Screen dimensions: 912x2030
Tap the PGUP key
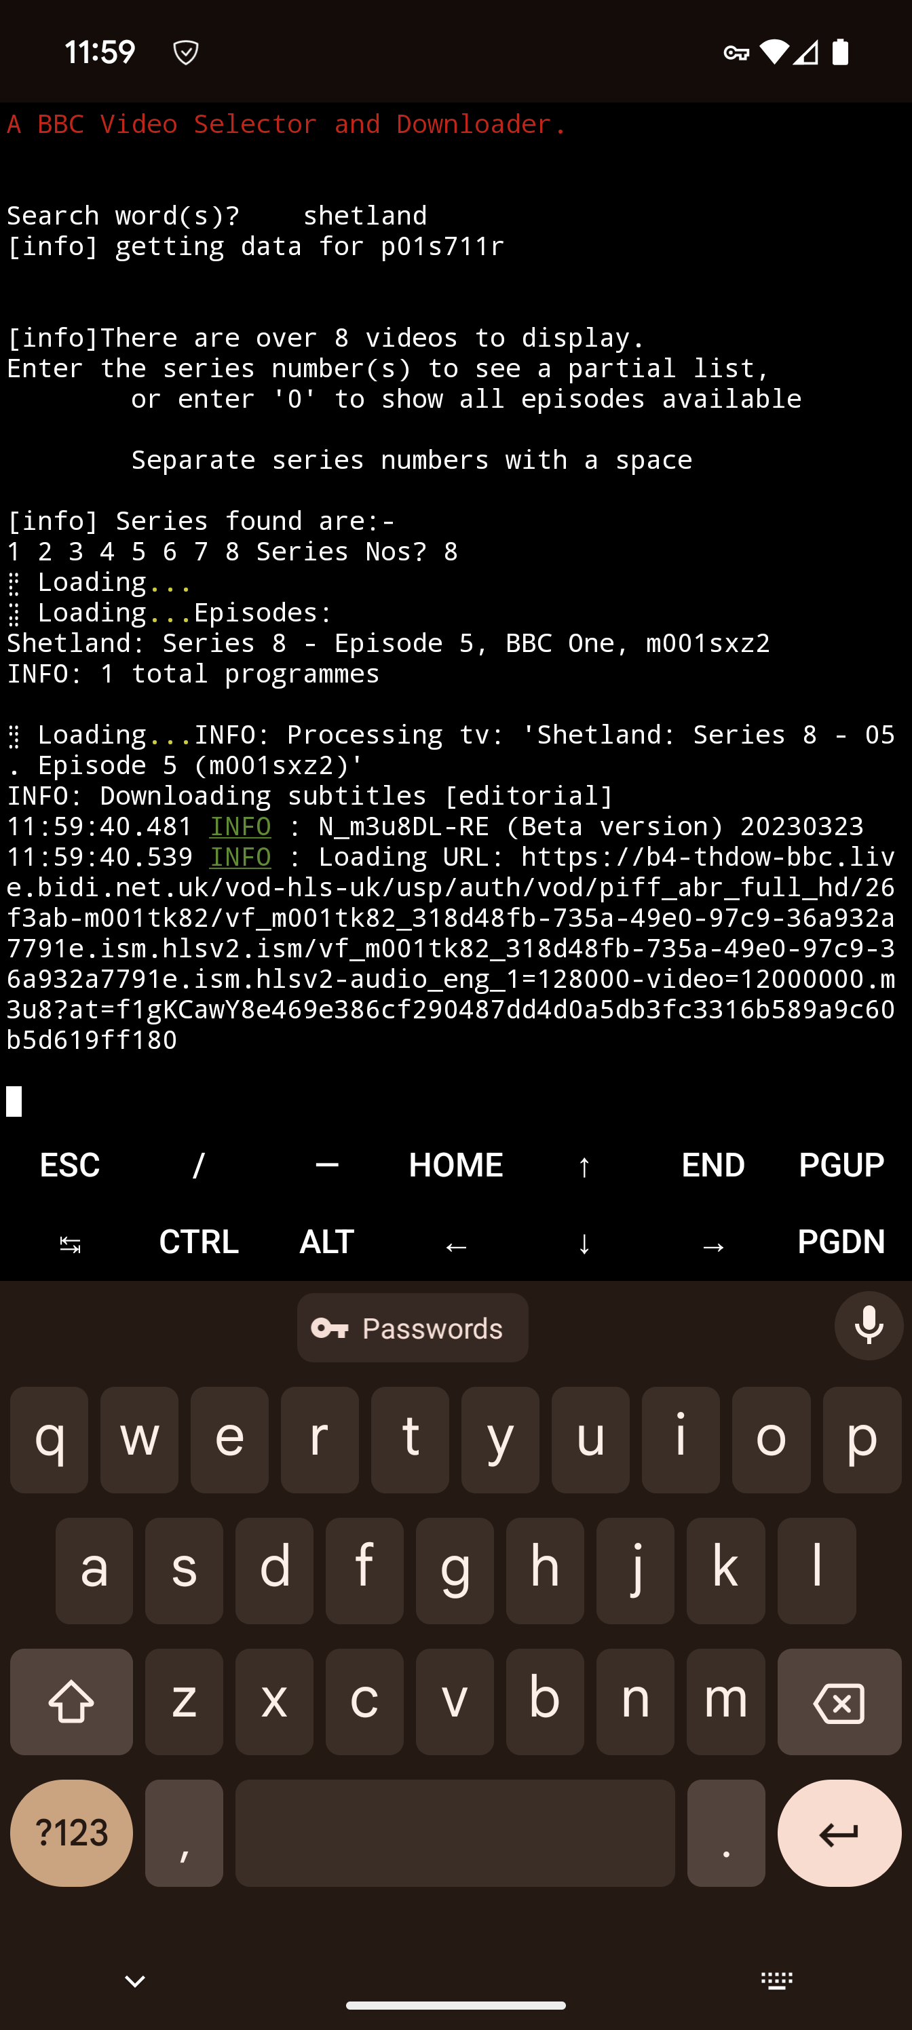tap(841, 1166)
